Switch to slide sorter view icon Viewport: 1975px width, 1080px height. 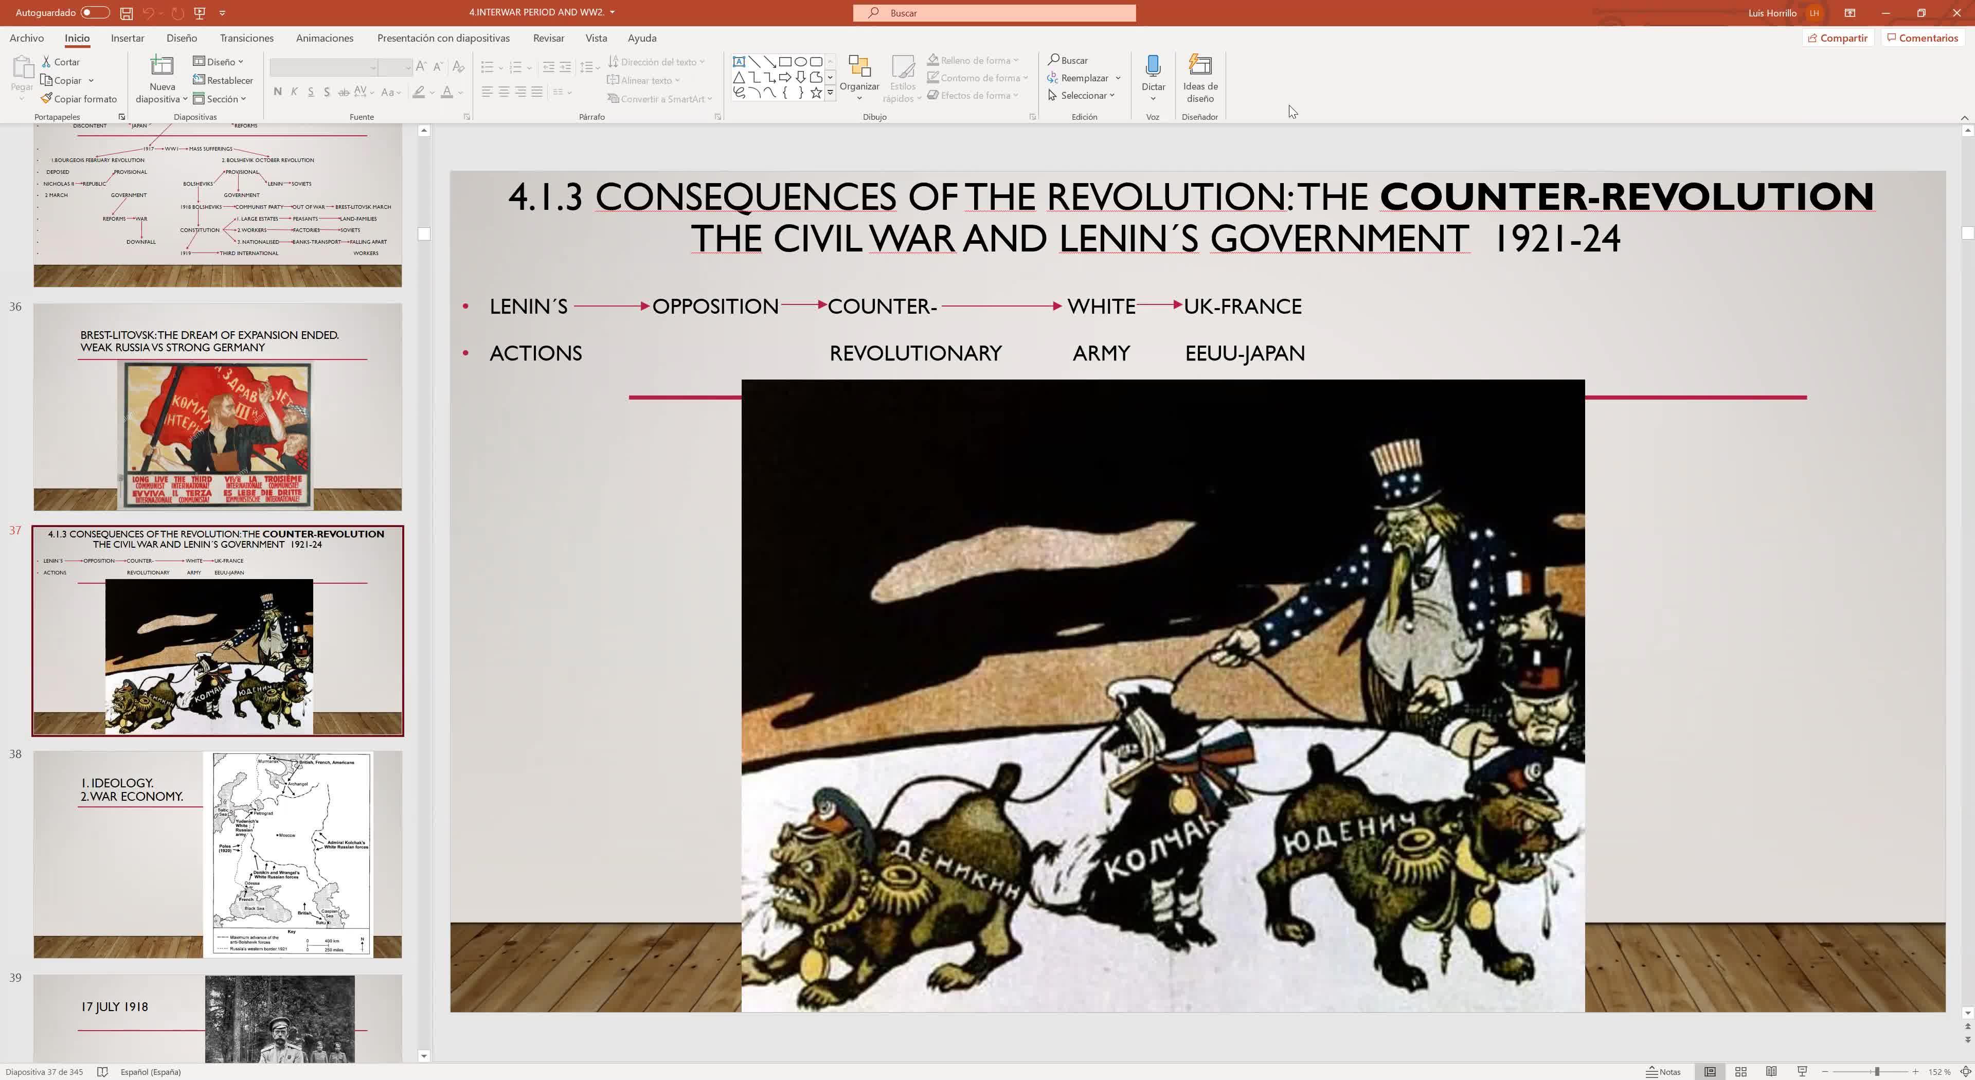(1740, 1072)
